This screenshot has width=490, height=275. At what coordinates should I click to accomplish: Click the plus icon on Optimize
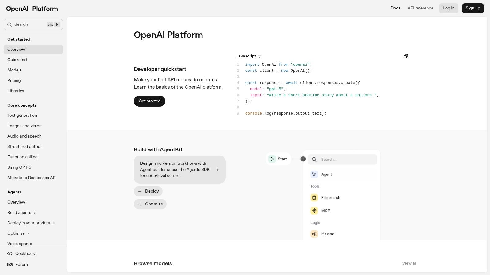click(x=140, y=204)
